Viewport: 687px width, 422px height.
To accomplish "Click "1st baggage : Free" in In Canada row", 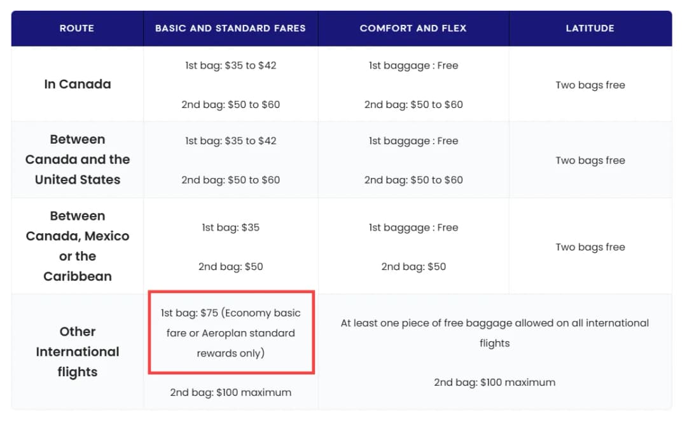I will 413,65.
